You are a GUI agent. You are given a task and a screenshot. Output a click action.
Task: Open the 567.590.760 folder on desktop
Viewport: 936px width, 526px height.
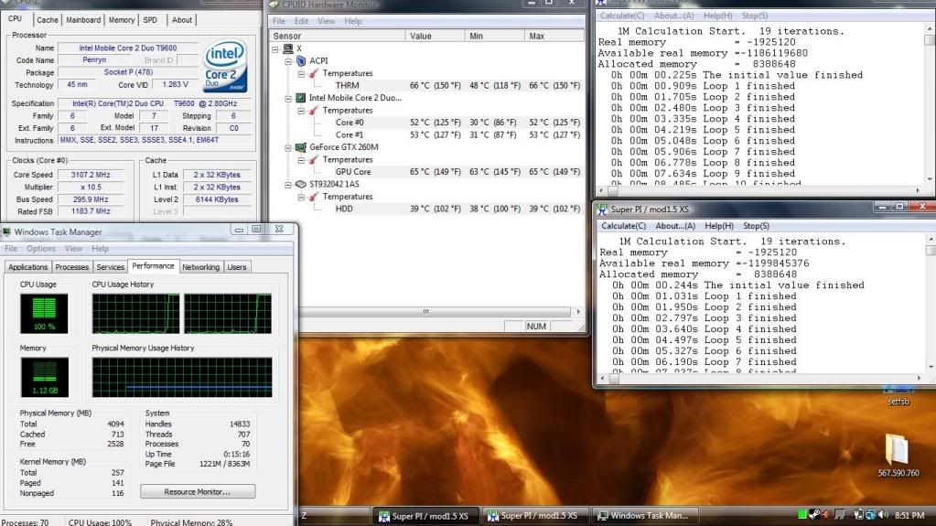pos(898,456)
